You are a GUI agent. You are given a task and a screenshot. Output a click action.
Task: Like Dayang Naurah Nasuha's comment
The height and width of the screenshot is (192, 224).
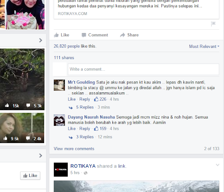(x=72, y=129)
